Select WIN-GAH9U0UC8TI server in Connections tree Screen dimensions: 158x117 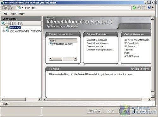click(26, 31)
